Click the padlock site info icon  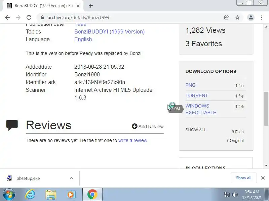tap(42, 17)
